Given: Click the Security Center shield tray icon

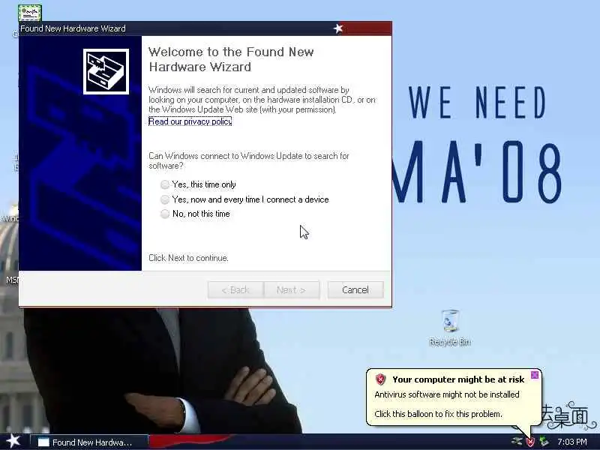Looking at the screenshot, I should pyautogui.click(x=530, y=442).
